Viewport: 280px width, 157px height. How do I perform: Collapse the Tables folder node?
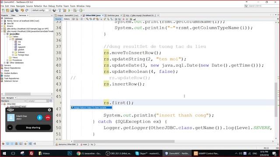pyautogui.click(x=7, y=37)
